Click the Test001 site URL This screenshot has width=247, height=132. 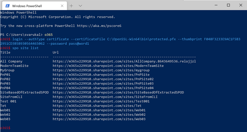(x=101, y=101)
